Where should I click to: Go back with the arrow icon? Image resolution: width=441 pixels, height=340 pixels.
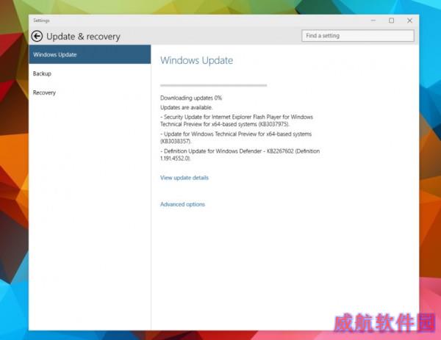pyautogui.click(x=37, y=36)
